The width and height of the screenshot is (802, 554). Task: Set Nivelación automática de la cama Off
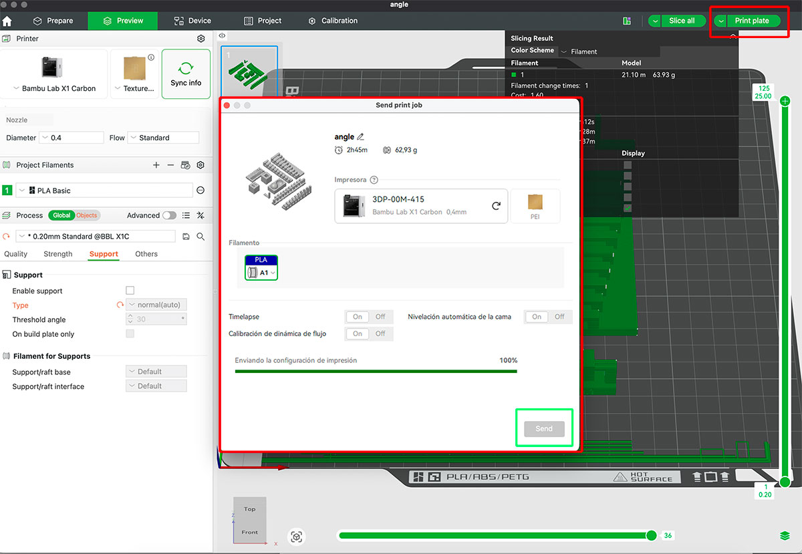(560, 317)
